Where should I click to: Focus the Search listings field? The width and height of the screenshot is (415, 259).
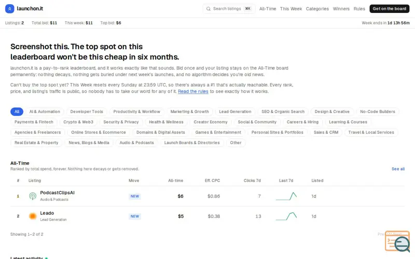pos(229,9)
